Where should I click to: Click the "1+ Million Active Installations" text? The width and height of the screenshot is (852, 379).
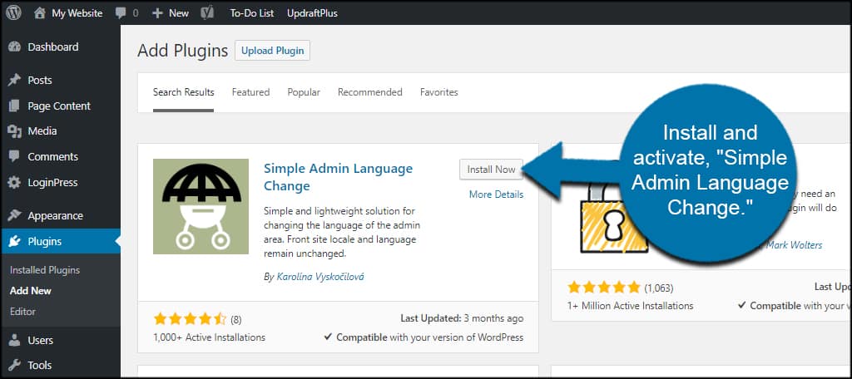(631, 306)
